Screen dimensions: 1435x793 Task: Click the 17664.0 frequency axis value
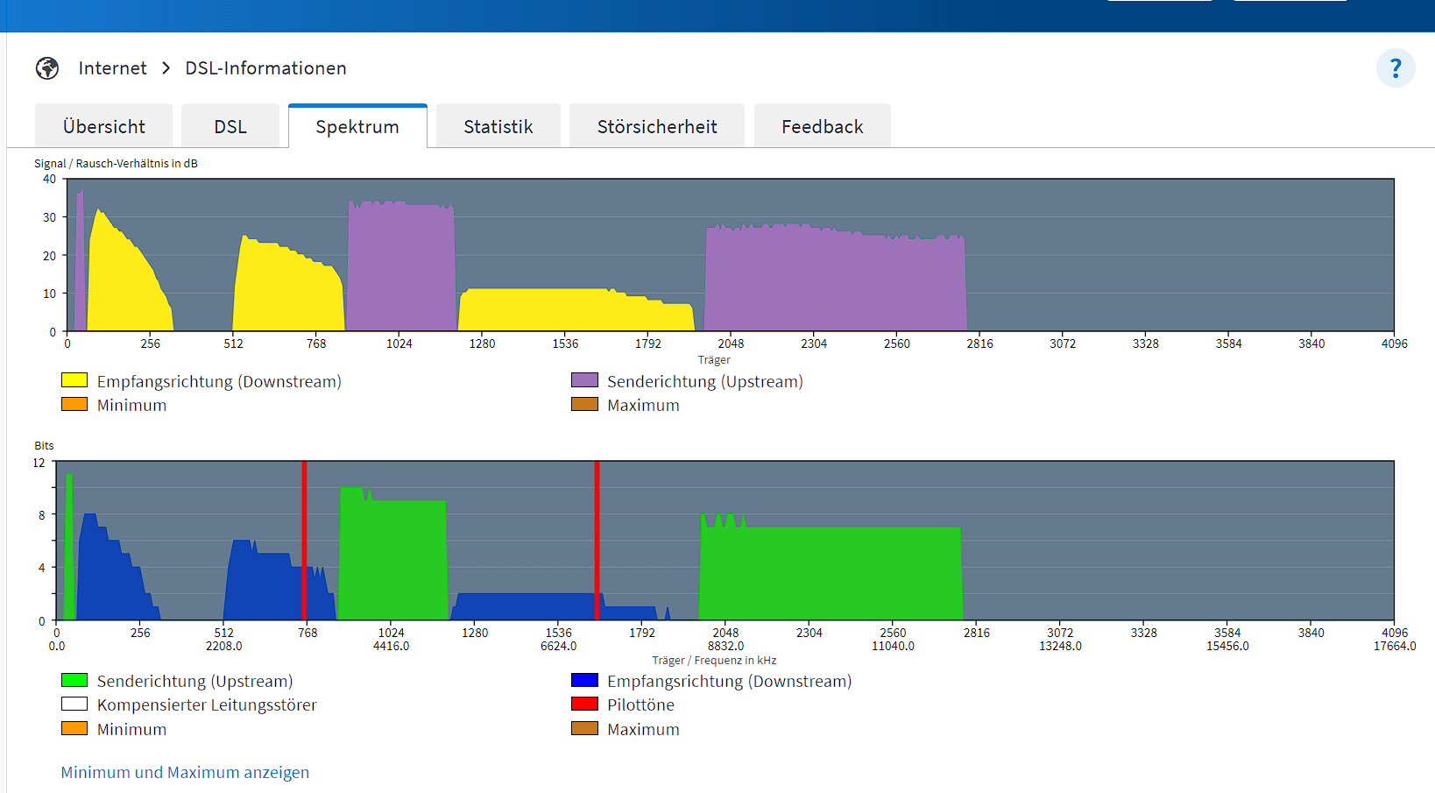[1395, 646]
